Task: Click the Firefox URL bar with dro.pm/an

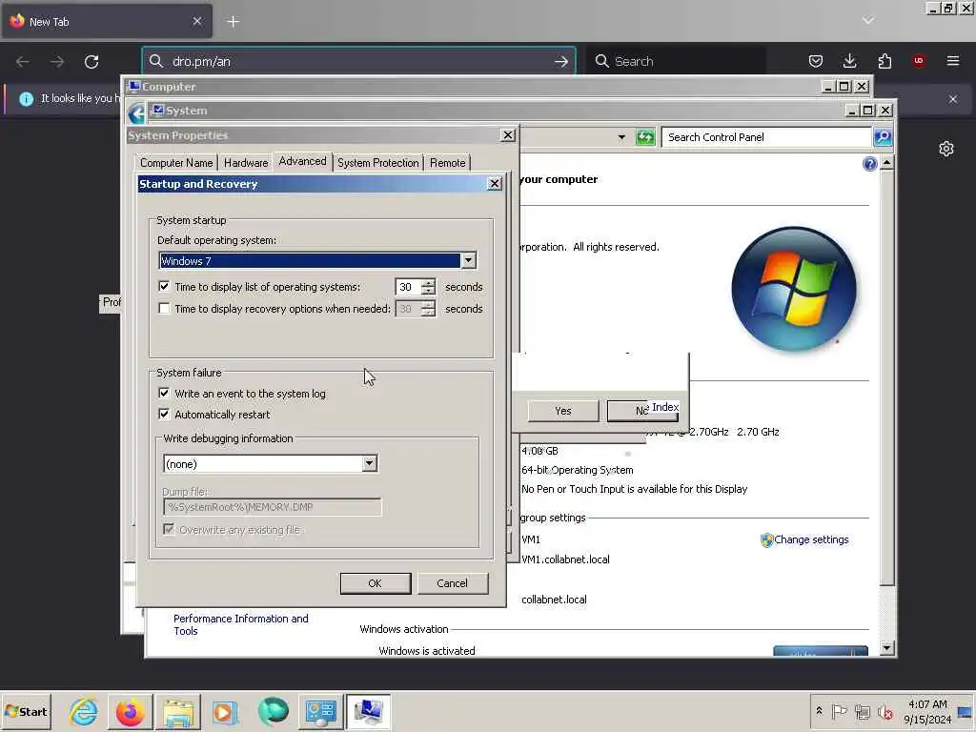Action: click(x=358, y=61)
